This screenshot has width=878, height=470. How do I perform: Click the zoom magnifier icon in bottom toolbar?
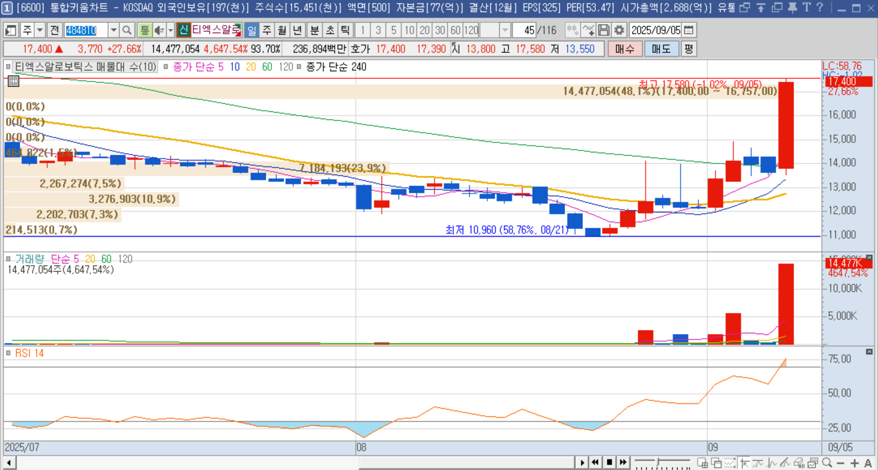827,463
